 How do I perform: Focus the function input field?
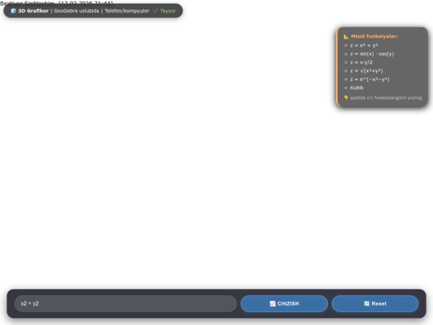coord(126,303)
